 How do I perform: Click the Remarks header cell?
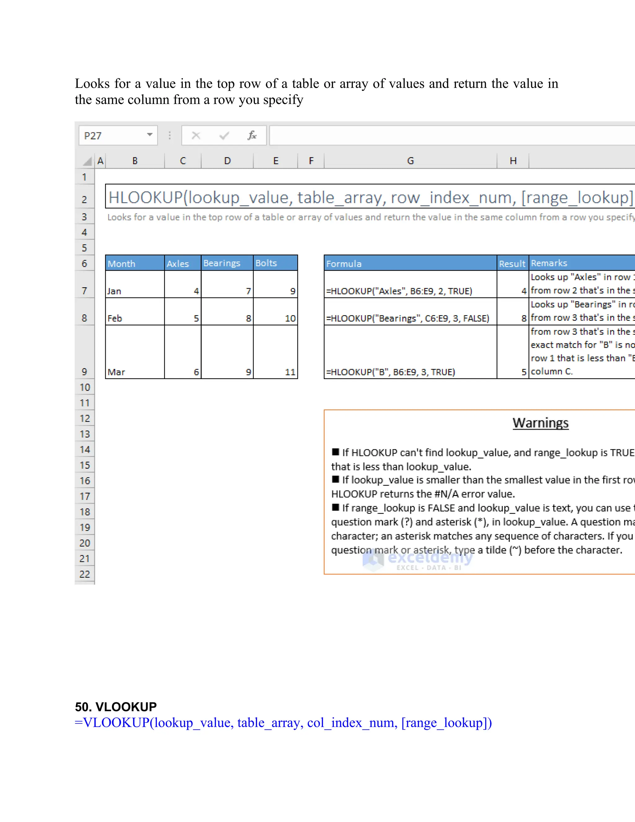coord(582,263)
